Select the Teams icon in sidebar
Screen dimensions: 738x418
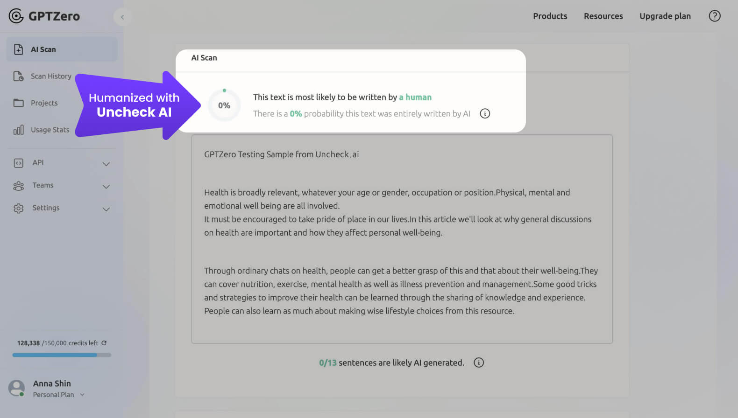click(x=19, y=185)
